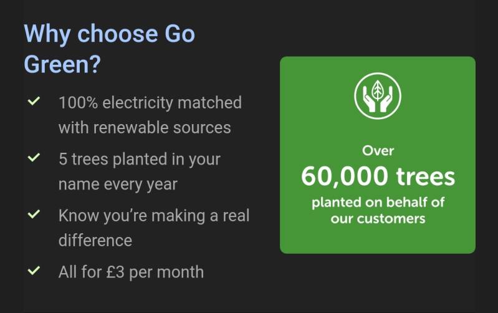The width and height of the screenshot is (498, 313).
Task: Click the '5 trees planted in your' text
Action: [x=139, y=159]
